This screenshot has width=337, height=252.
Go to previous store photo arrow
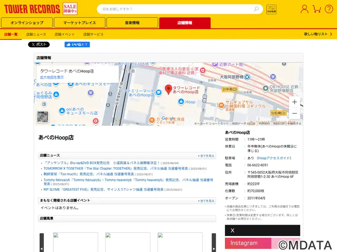42,242
